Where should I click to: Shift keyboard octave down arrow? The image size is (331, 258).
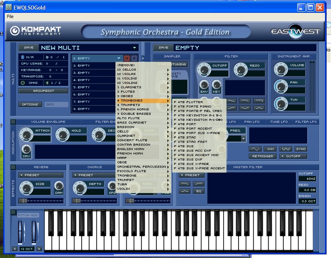coord(14,249)
